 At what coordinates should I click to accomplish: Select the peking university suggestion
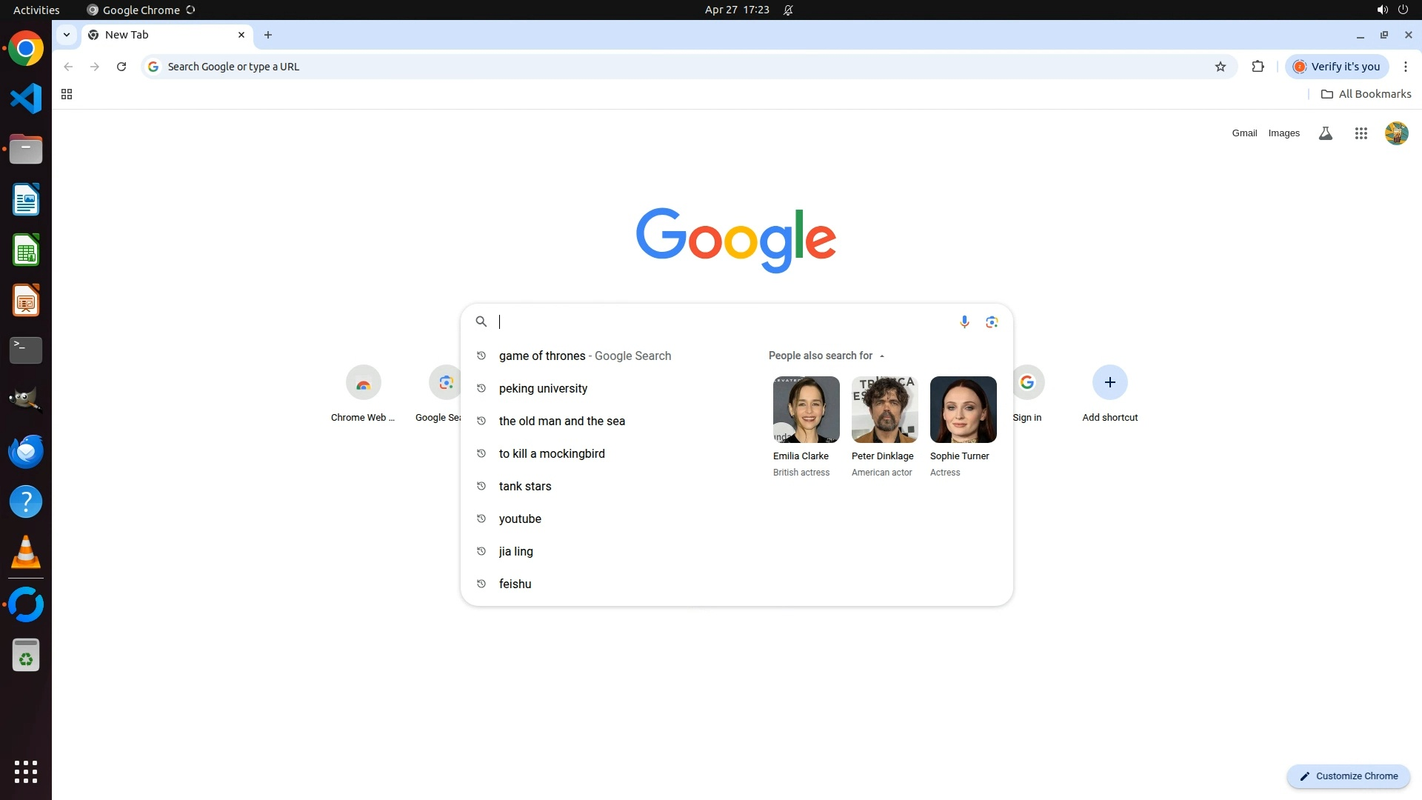tap(543, 388)
